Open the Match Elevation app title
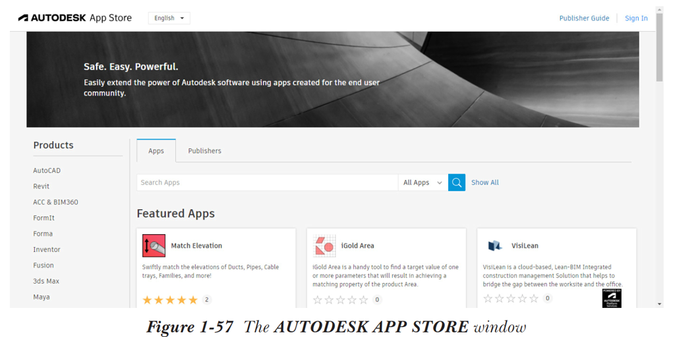The image size is (675, 337). [x=196, y=245]
